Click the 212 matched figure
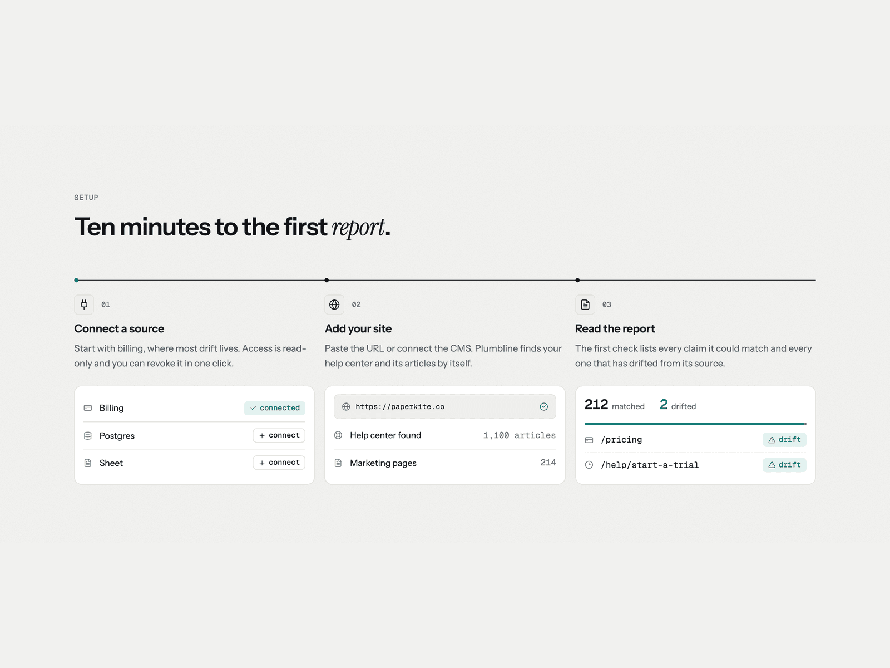This screenshot has width=890, height=668. (614, 405)
